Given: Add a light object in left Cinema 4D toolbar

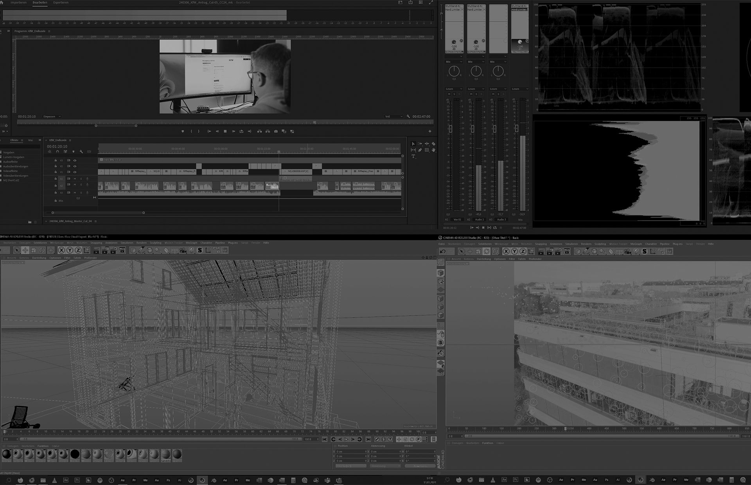Looking at the screenshot, I should [x=192, y=250].
